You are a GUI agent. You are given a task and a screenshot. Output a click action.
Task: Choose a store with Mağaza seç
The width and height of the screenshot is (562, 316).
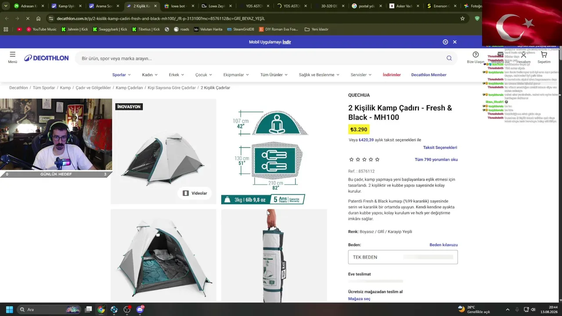[359, 299]
